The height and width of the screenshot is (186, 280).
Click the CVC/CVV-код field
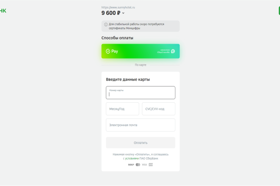[158, 109]
